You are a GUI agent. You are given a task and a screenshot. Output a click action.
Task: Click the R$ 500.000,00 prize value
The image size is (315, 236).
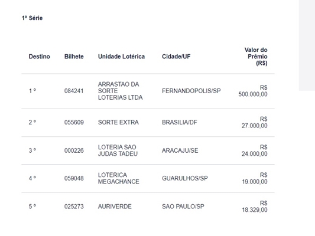253,91
